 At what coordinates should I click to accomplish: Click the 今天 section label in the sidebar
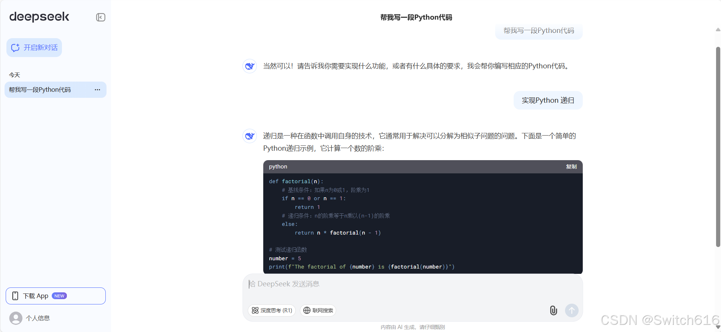[x=14, y=75]
